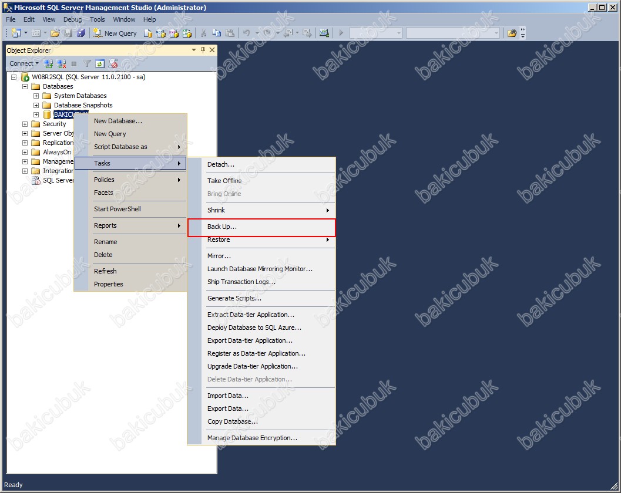Choose New Database... from context menu
This screenshot has height=493, width=621.
[130, 121]
